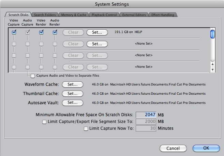The height and width of the screenshot is (156, 224).
Task: Open the Memory & Cache tab
Action: pyautogui.click(x=74, y=15)
